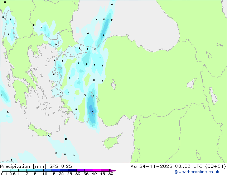The height and width of the screenshot is (175, 227).
Task: Pick the 15–20 mm legend swatch
Action: pos(55,170)
